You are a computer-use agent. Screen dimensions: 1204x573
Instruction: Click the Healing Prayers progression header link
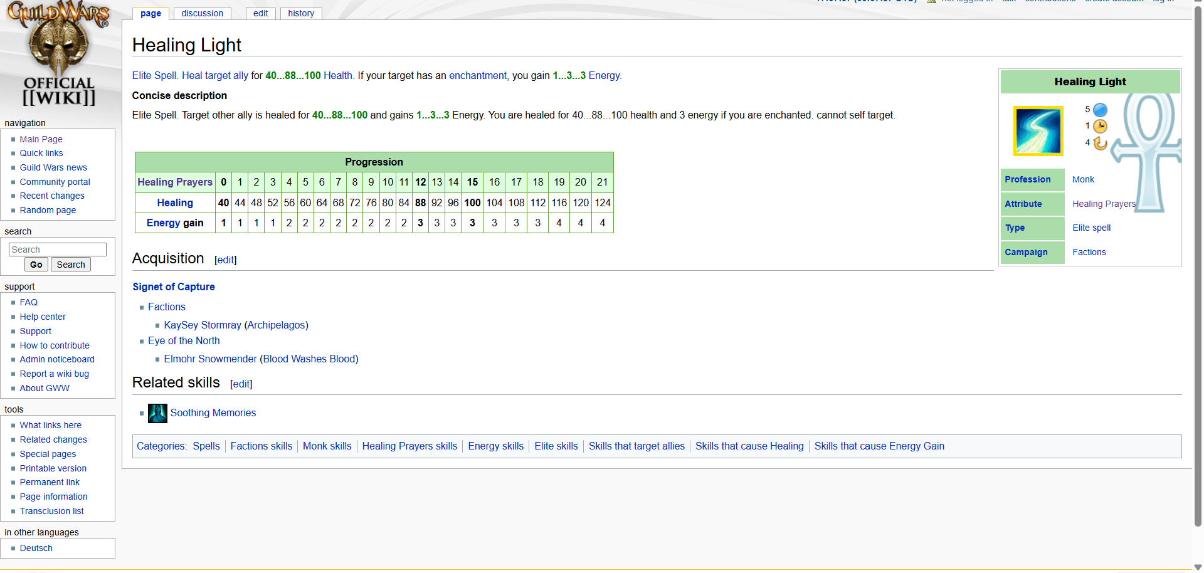tap(175, 182)
